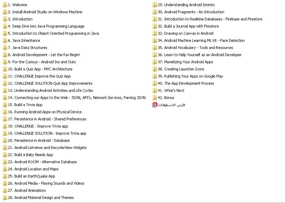The width and height of the screenshot is (285, 203).
Task: Click the Arabic shortcut name 'فارس الاسطوانات'
Action: pos(171,105)
